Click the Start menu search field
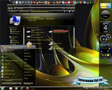The width and height of the screenshot is (112, 90). pos(12,84)
